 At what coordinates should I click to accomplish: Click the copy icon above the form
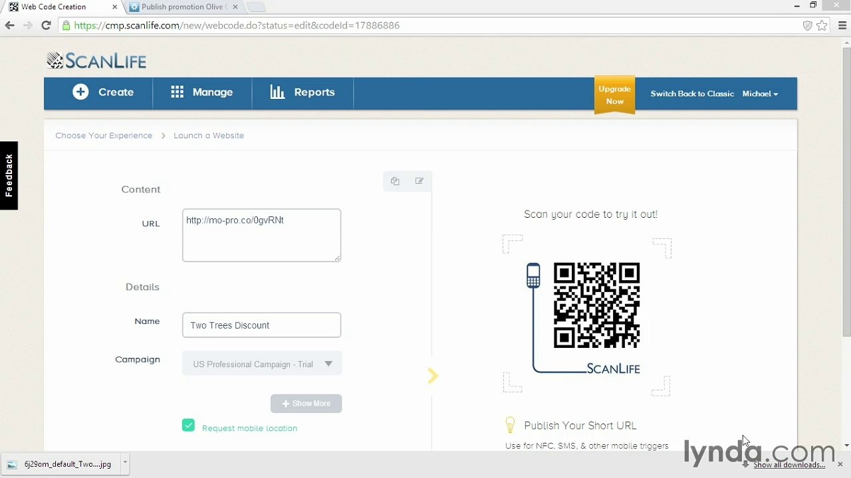coord(395,181)
